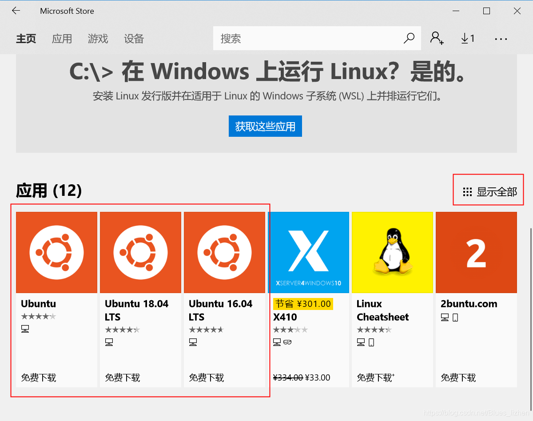533x421 pixels.
Task: Click the 应用 (12) section heading
Action: [49, 191]
